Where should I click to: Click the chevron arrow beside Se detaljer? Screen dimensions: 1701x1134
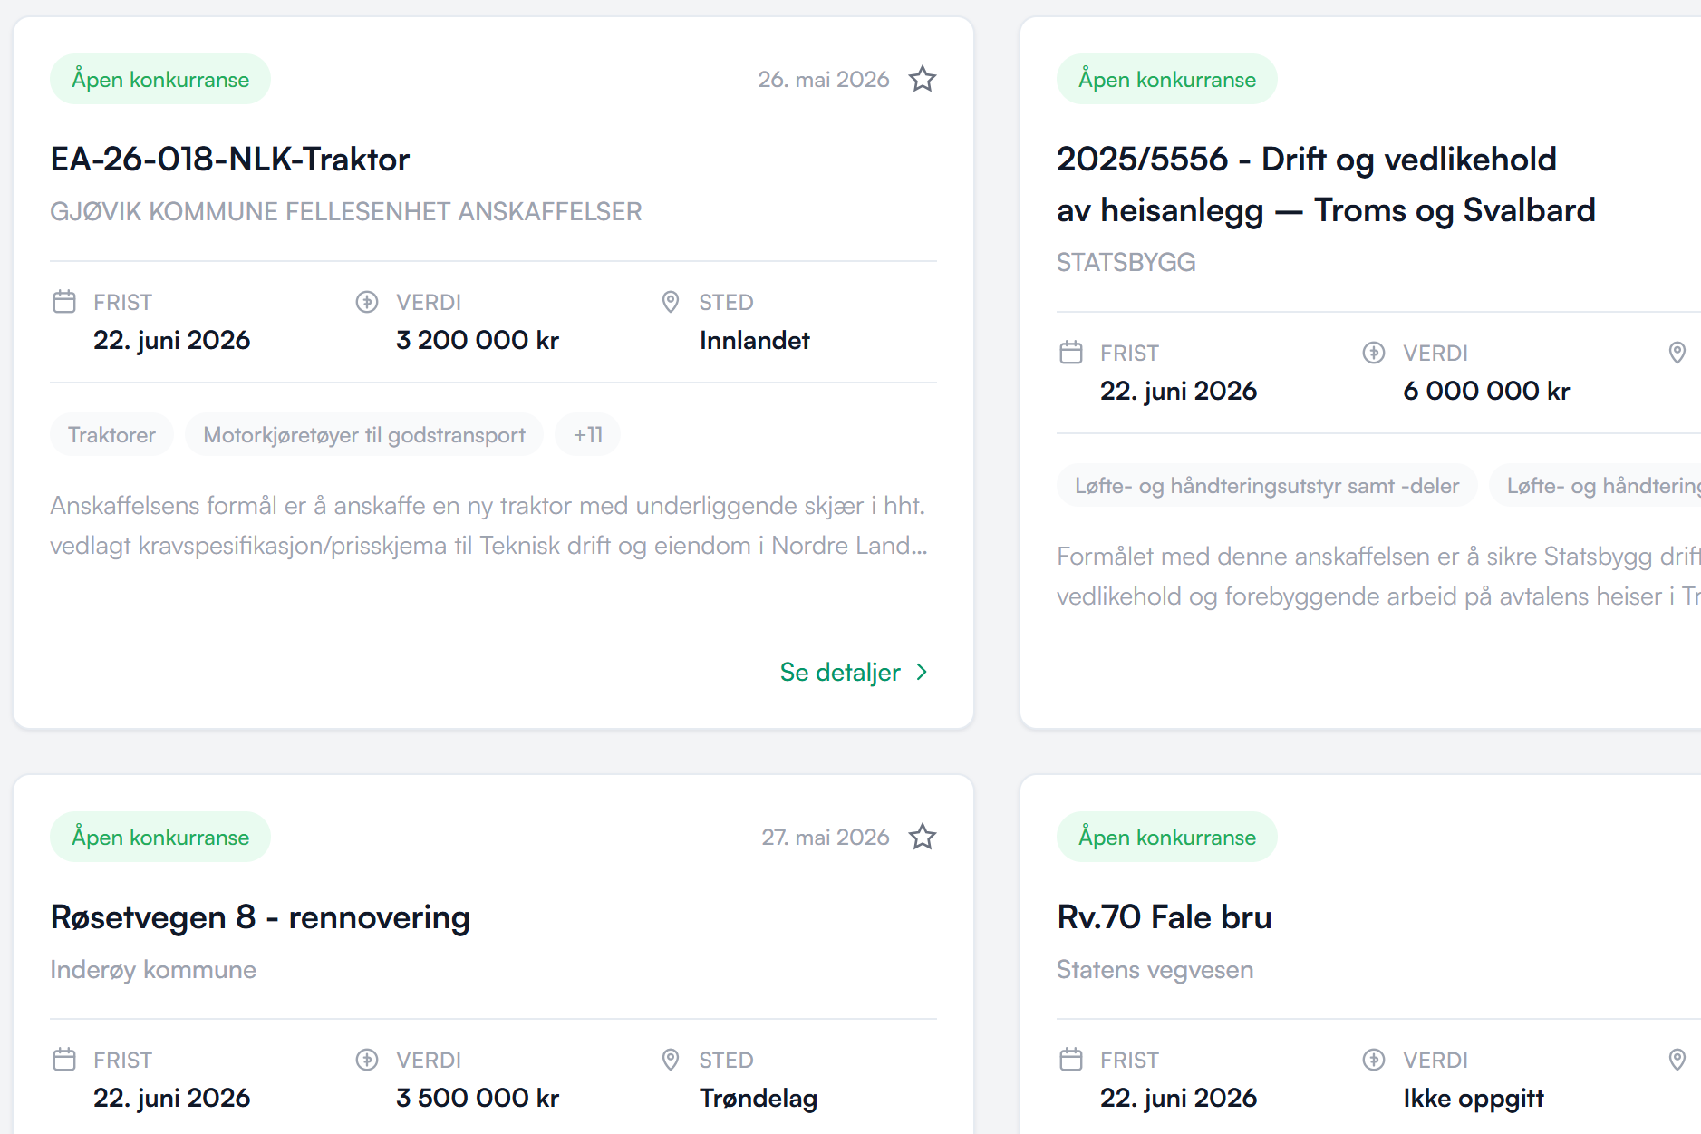[x=922, y=672]
